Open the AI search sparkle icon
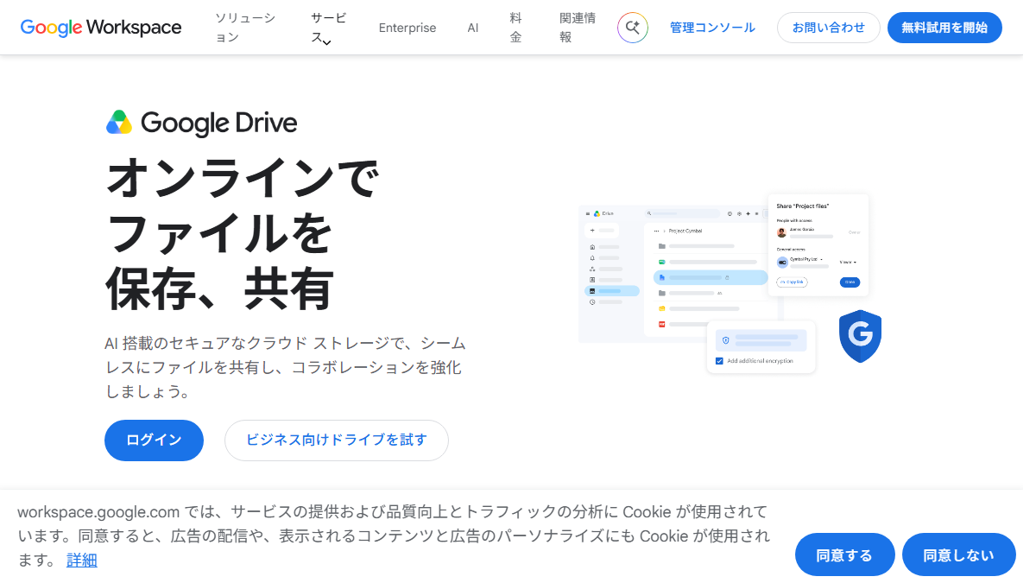The image size is (1036, 583). (633, 28)
